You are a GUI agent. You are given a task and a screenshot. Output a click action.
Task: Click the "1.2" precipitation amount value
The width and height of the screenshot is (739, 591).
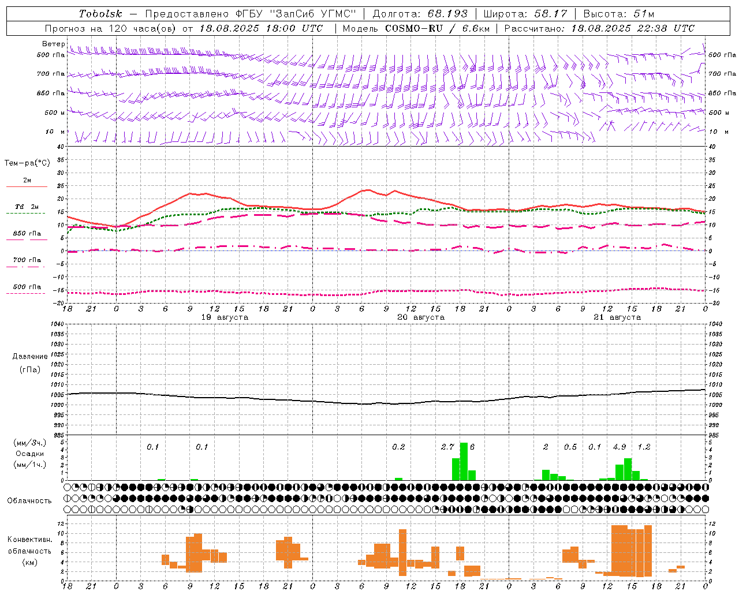644,447
